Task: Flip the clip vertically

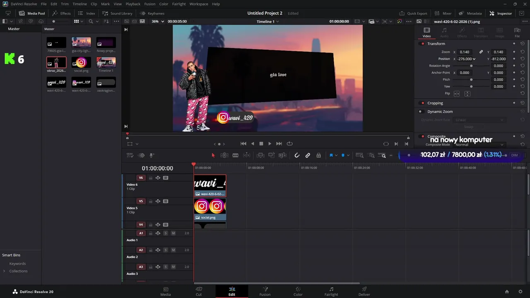Action: (x=467, y=94)
